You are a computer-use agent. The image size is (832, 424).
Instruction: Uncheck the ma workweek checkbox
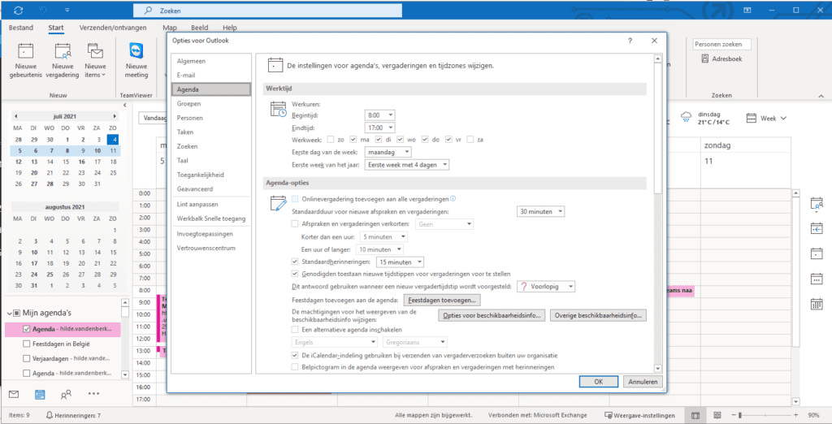(x=354, y=140)
